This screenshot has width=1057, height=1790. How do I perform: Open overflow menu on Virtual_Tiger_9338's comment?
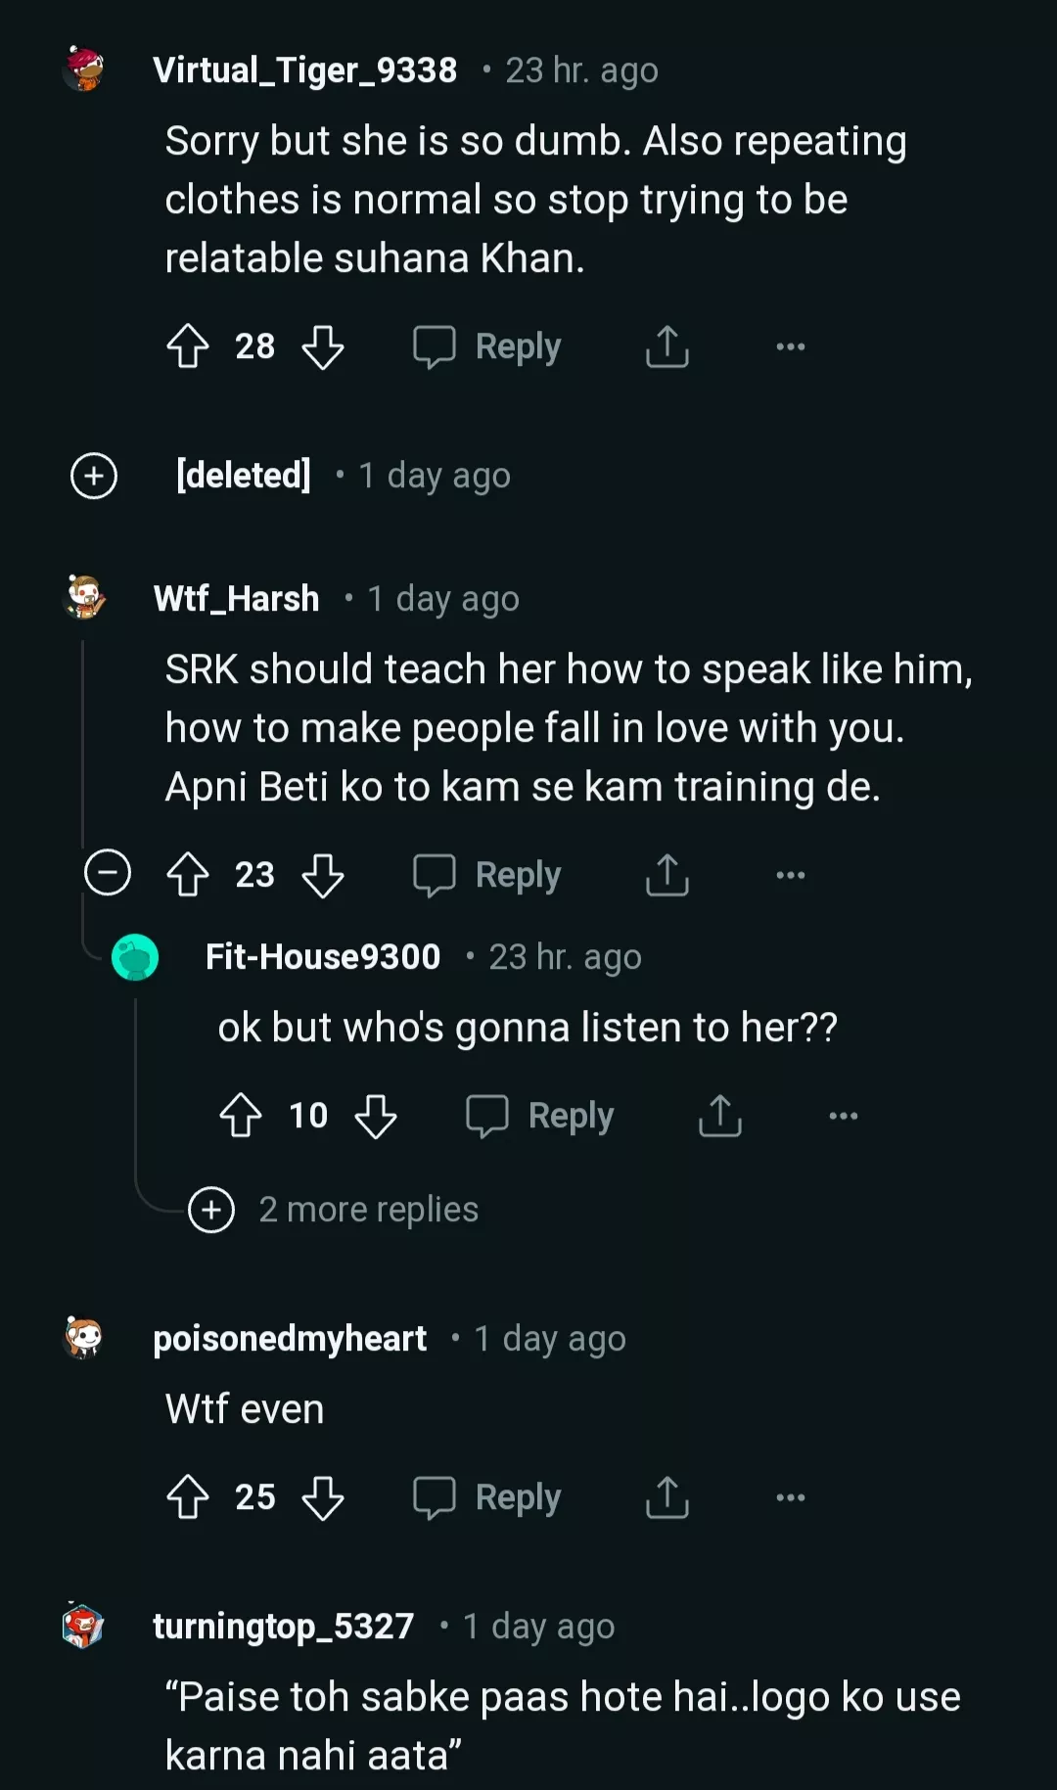pos(790,346)
